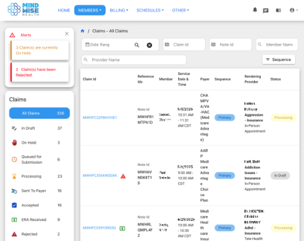304x241 pixels.
Task: Click the home breadcrumb icon
Action: pos(83,31)
